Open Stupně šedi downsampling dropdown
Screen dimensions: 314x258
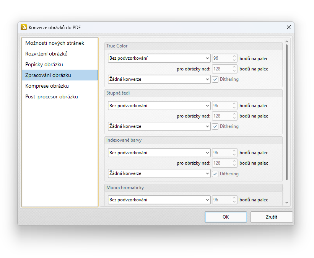click(x=159, y=106)
